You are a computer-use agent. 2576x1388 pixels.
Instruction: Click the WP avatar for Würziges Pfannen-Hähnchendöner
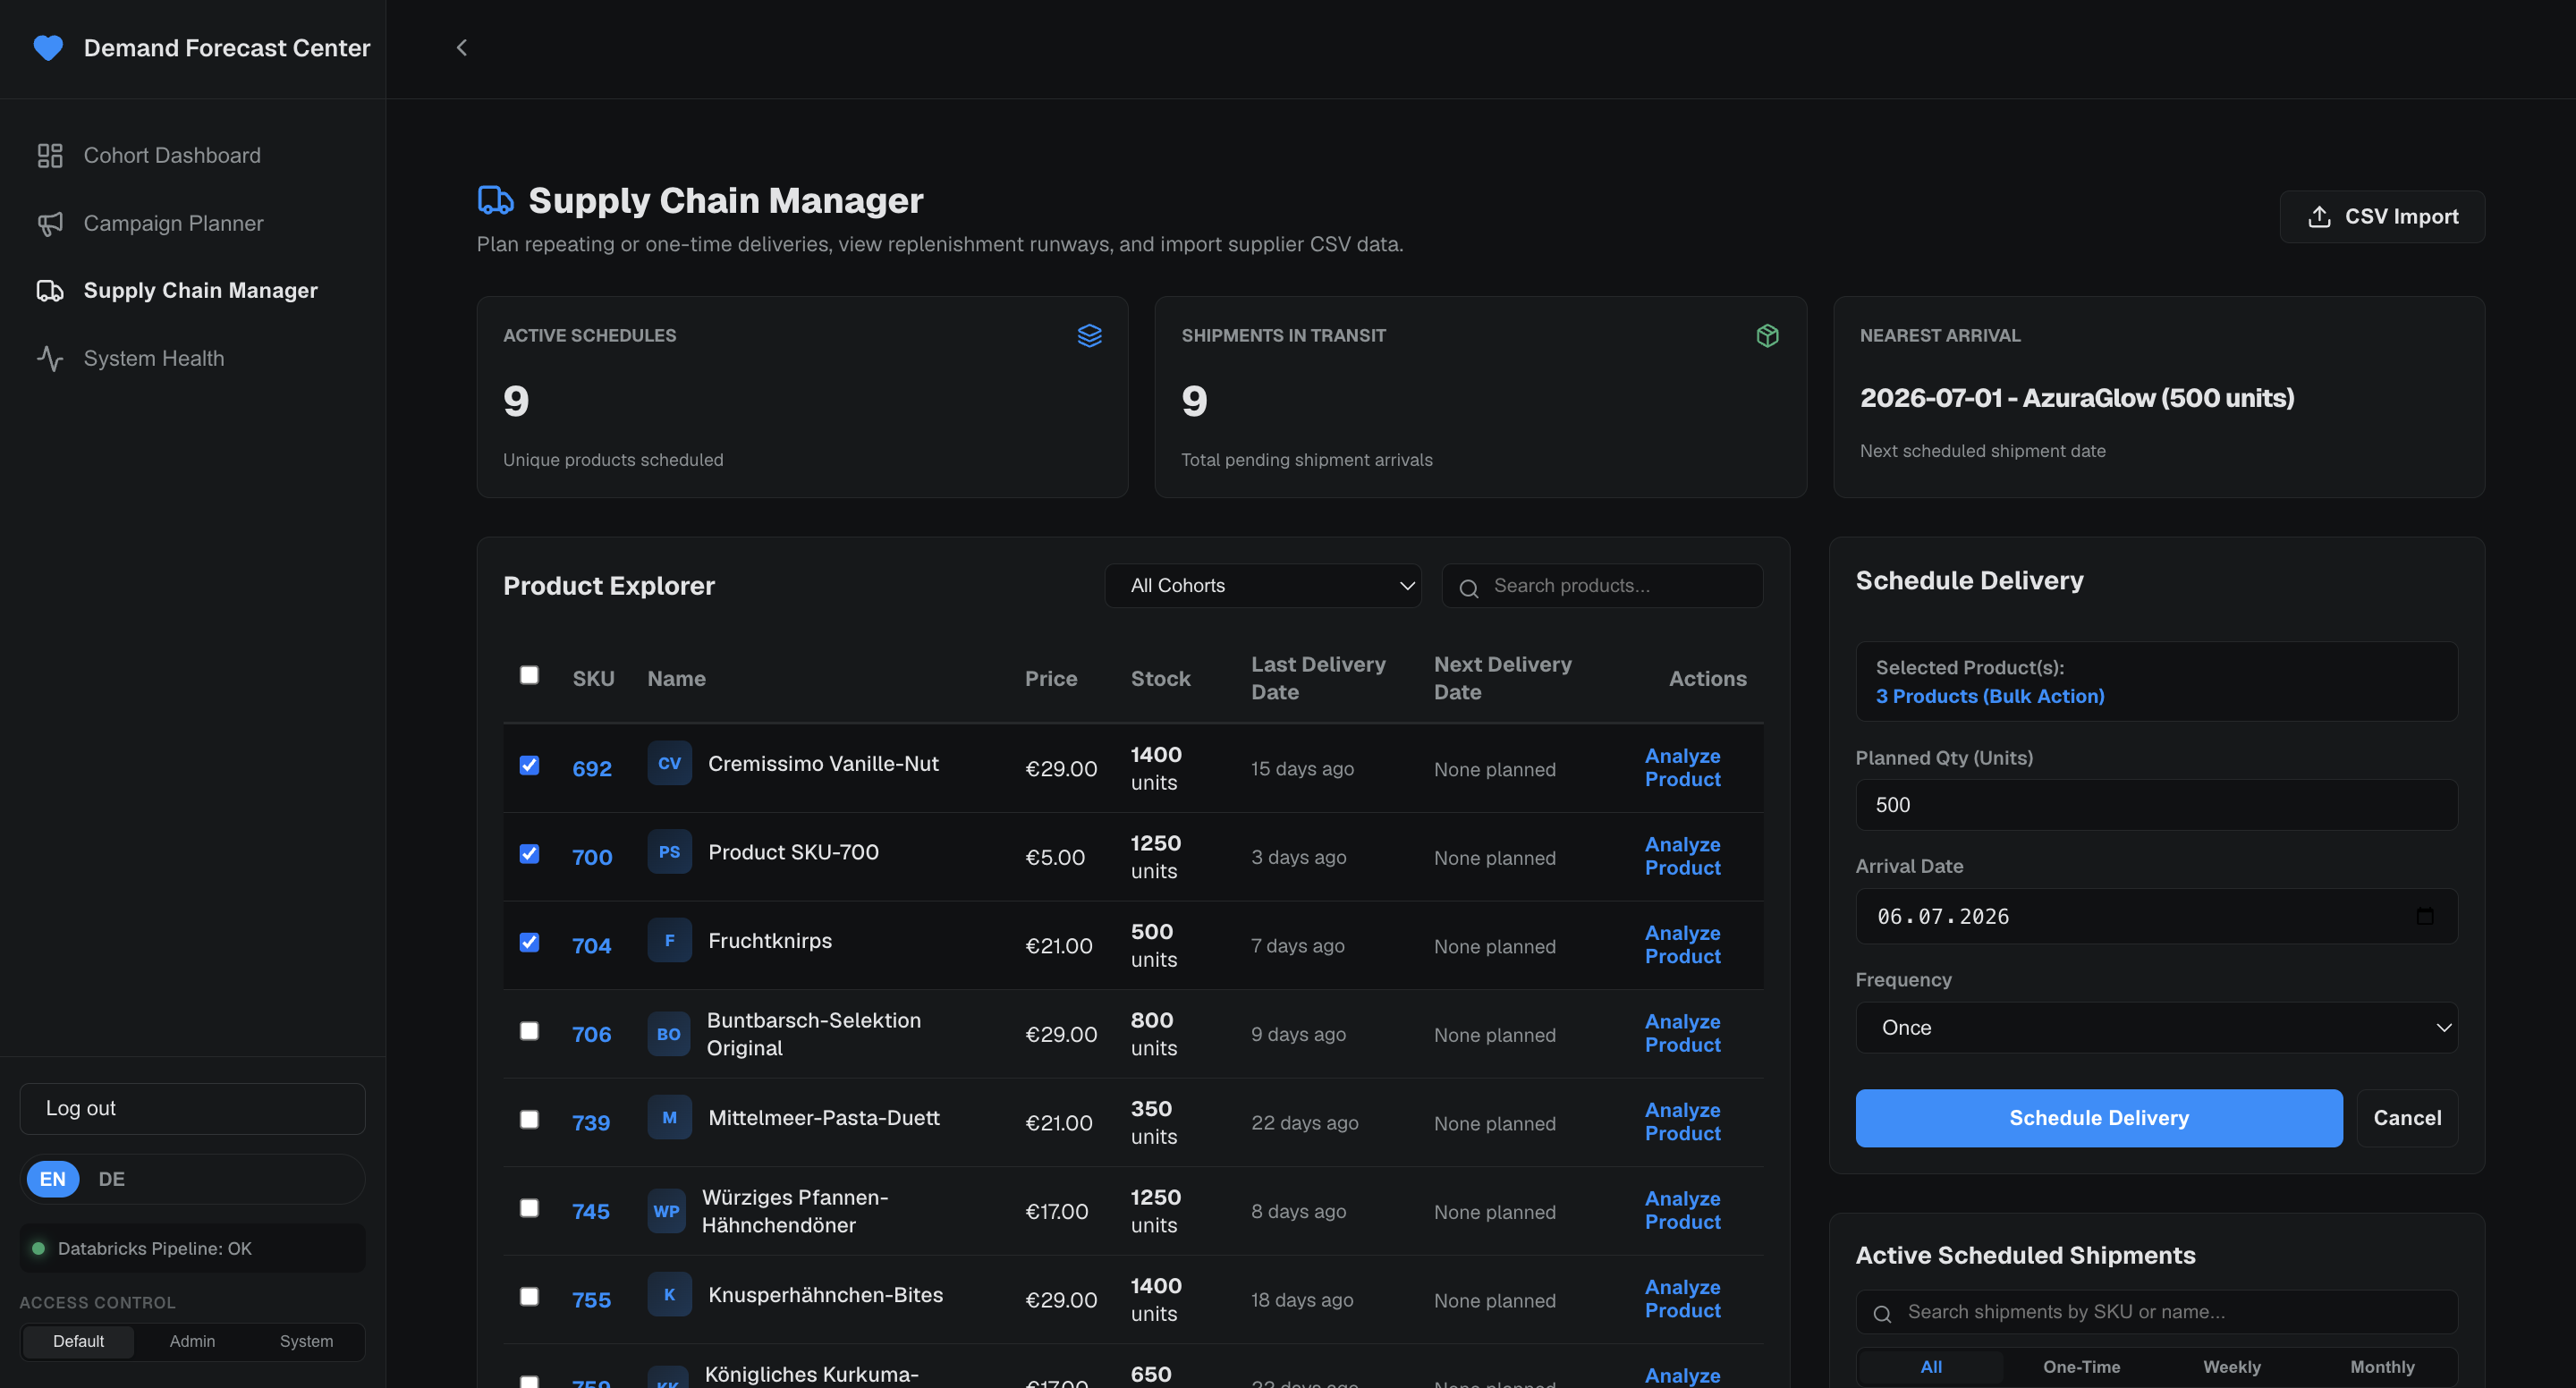click(666, 1211)
